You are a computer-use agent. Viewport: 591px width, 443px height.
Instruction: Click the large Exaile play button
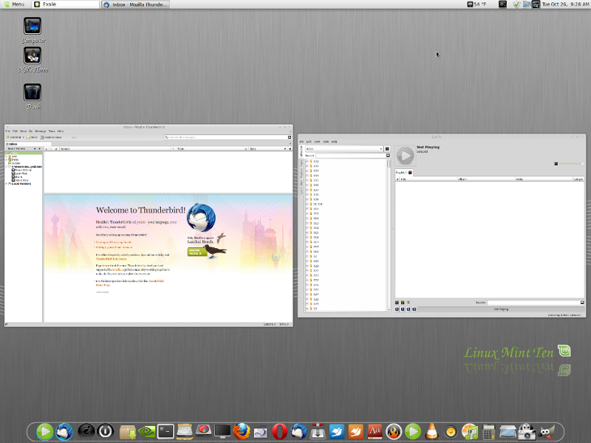pyautogui.click(x=405, y=156)
